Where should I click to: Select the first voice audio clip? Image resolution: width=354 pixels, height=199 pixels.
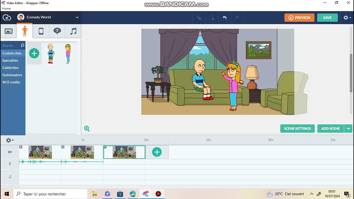(x=40, y=162)
